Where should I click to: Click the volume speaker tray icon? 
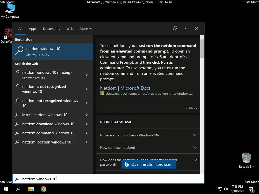[226, 189]
